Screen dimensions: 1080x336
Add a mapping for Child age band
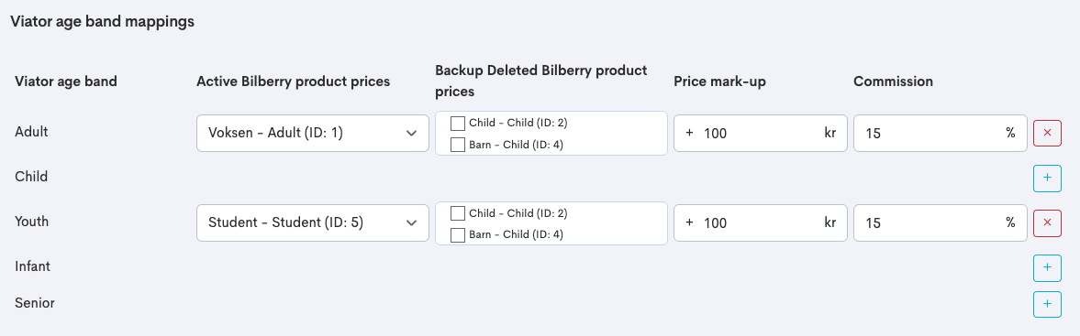click(1047, 178)
